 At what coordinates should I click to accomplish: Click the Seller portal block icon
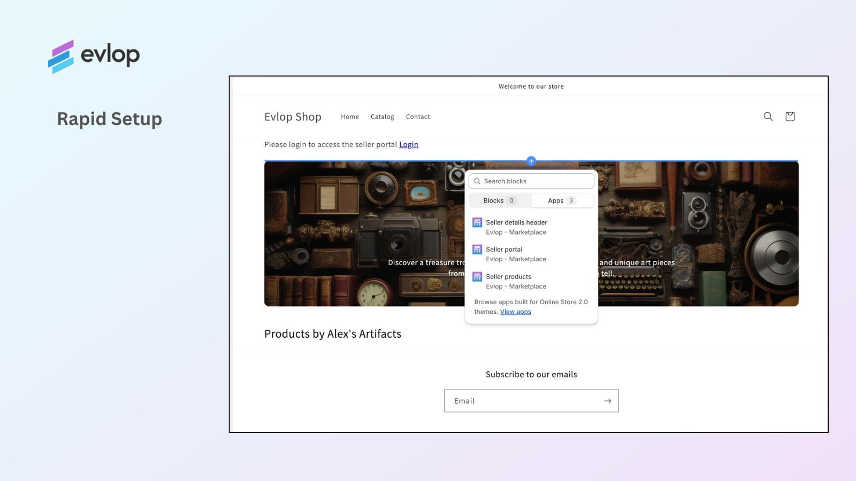pyautogui.click(x=477, y=250)
